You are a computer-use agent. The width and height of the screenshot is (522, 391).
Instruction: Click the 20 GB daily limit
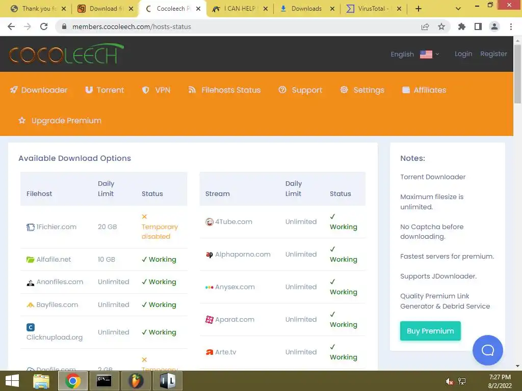(x=107, y=227)
